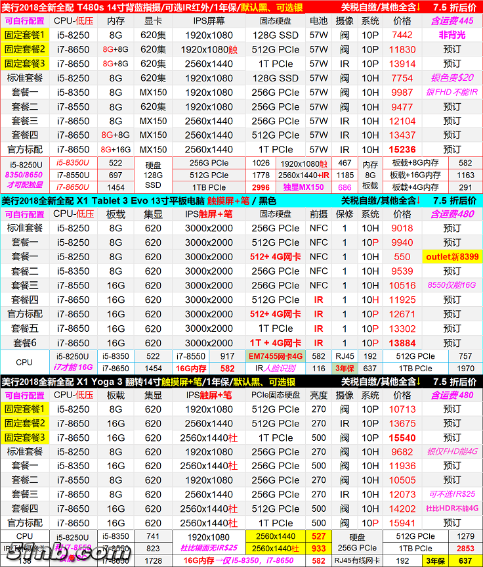This screenshot has height=567, width=483.
Task: Select the price cell 7442
Action: (x=402, y=35)
